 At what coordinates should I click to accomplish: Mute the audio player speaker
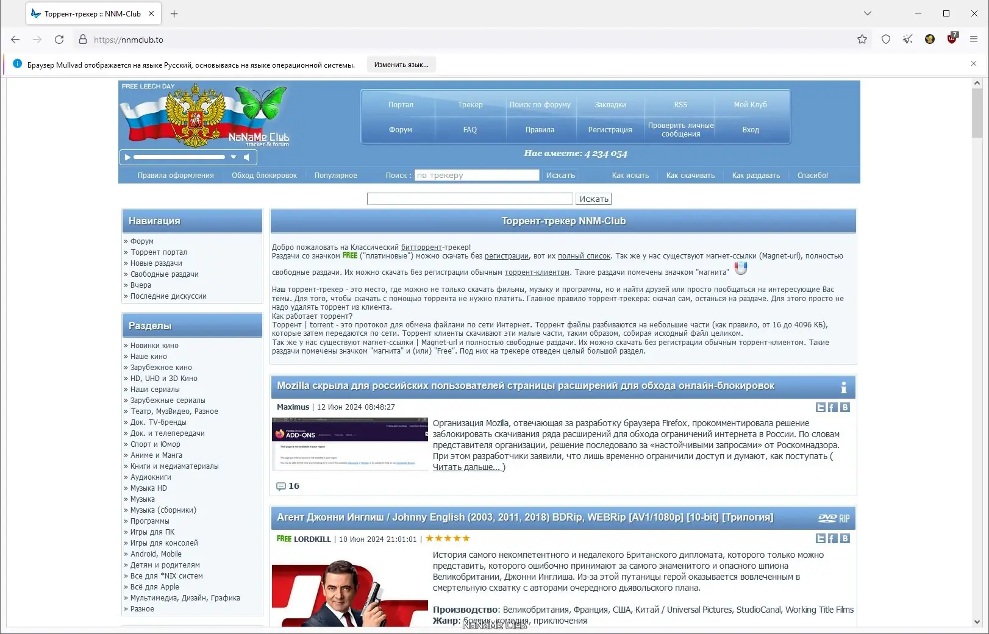click(246, 157)
